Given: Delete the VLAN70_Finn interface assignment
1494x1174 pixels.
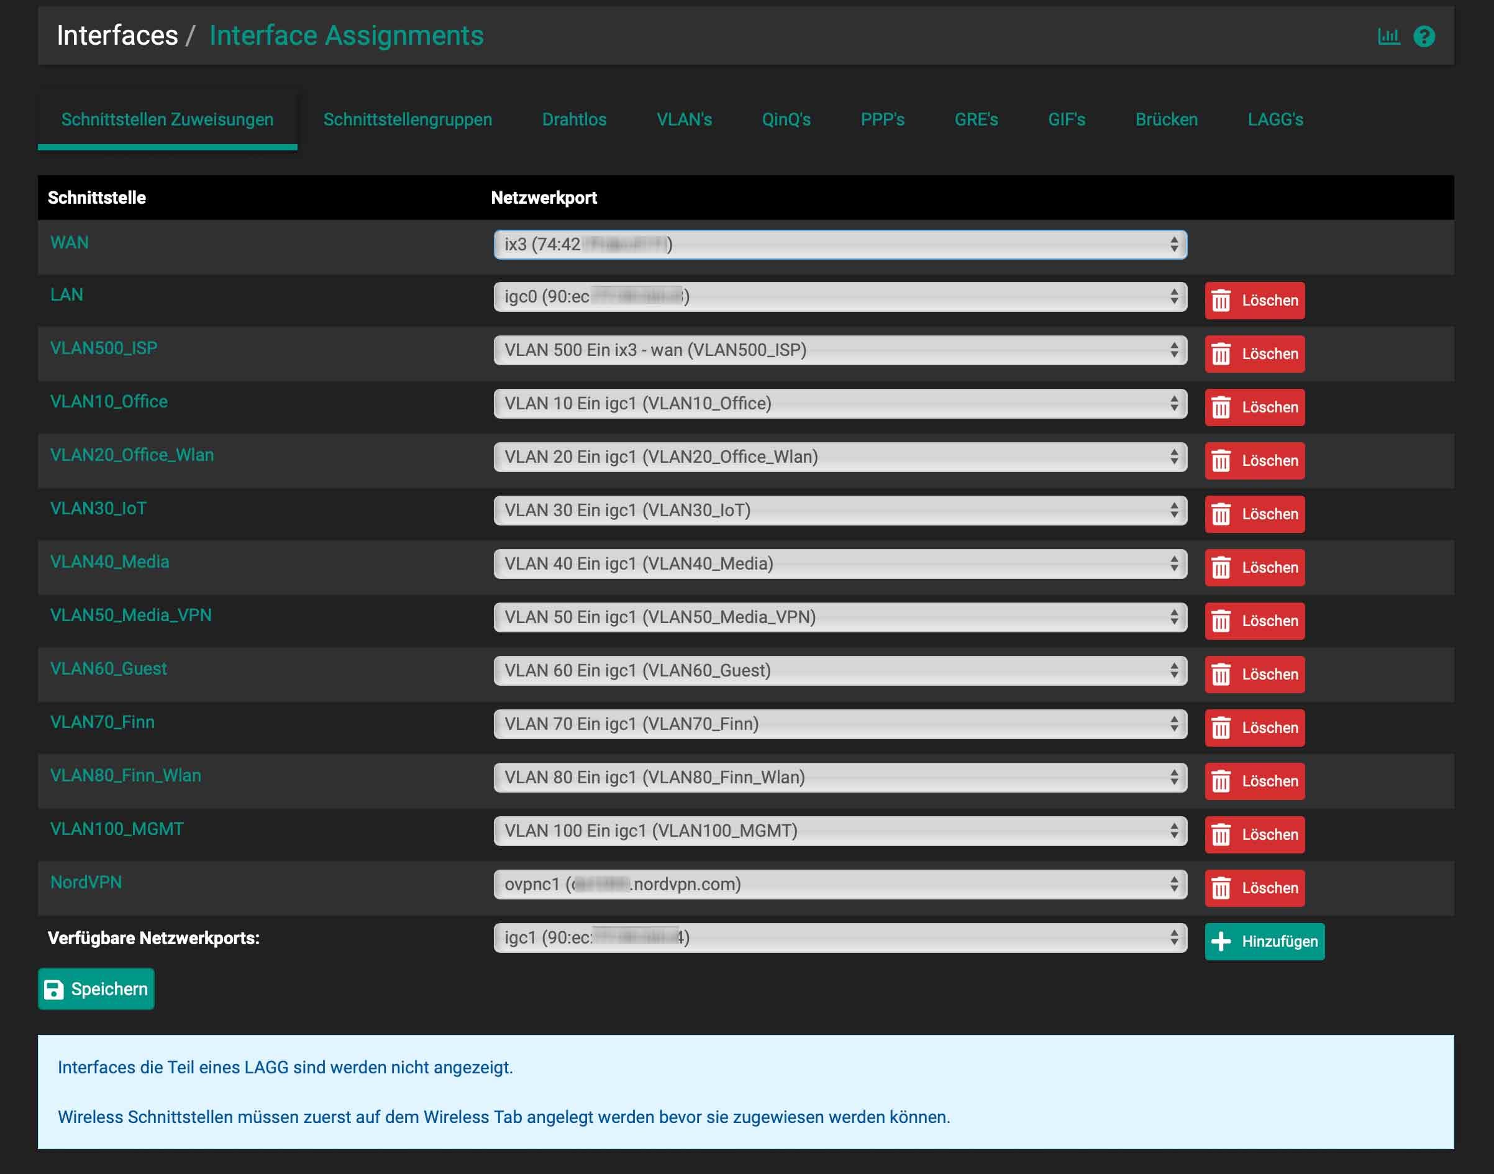Looking at the screenshot, I should coord(1254,728).
